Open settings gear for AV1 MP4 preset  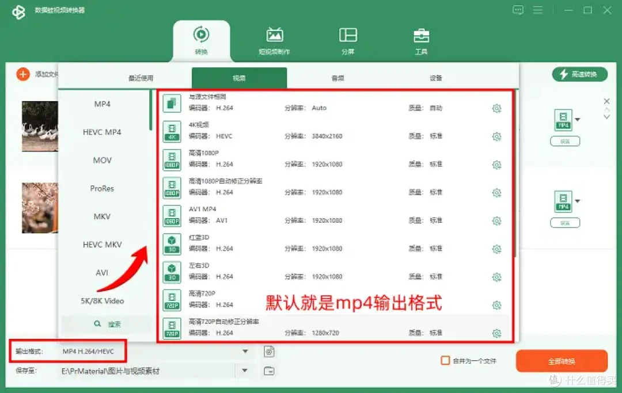(x=496, y=220)
